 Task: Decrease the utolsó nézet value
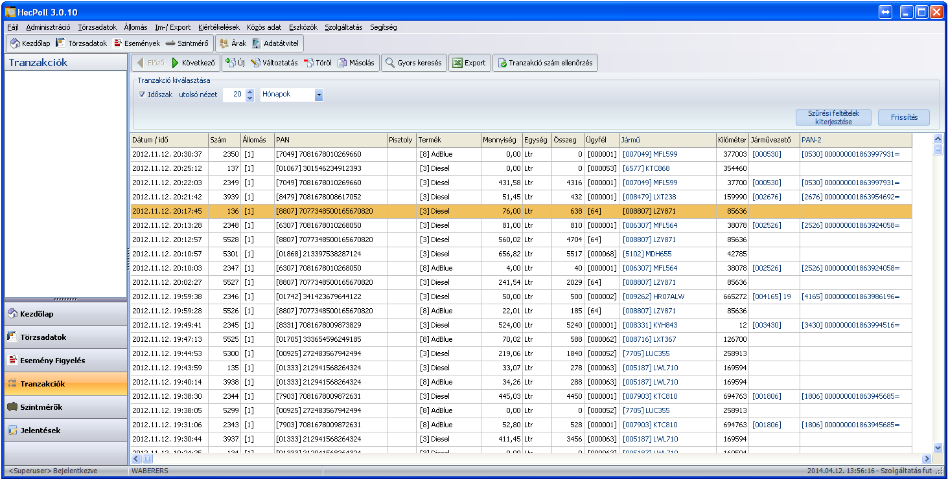pos(250,98)
